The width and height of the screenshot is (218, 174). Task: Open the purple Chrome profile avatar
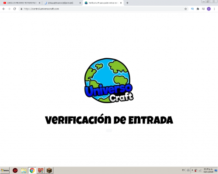coord(209,9)
